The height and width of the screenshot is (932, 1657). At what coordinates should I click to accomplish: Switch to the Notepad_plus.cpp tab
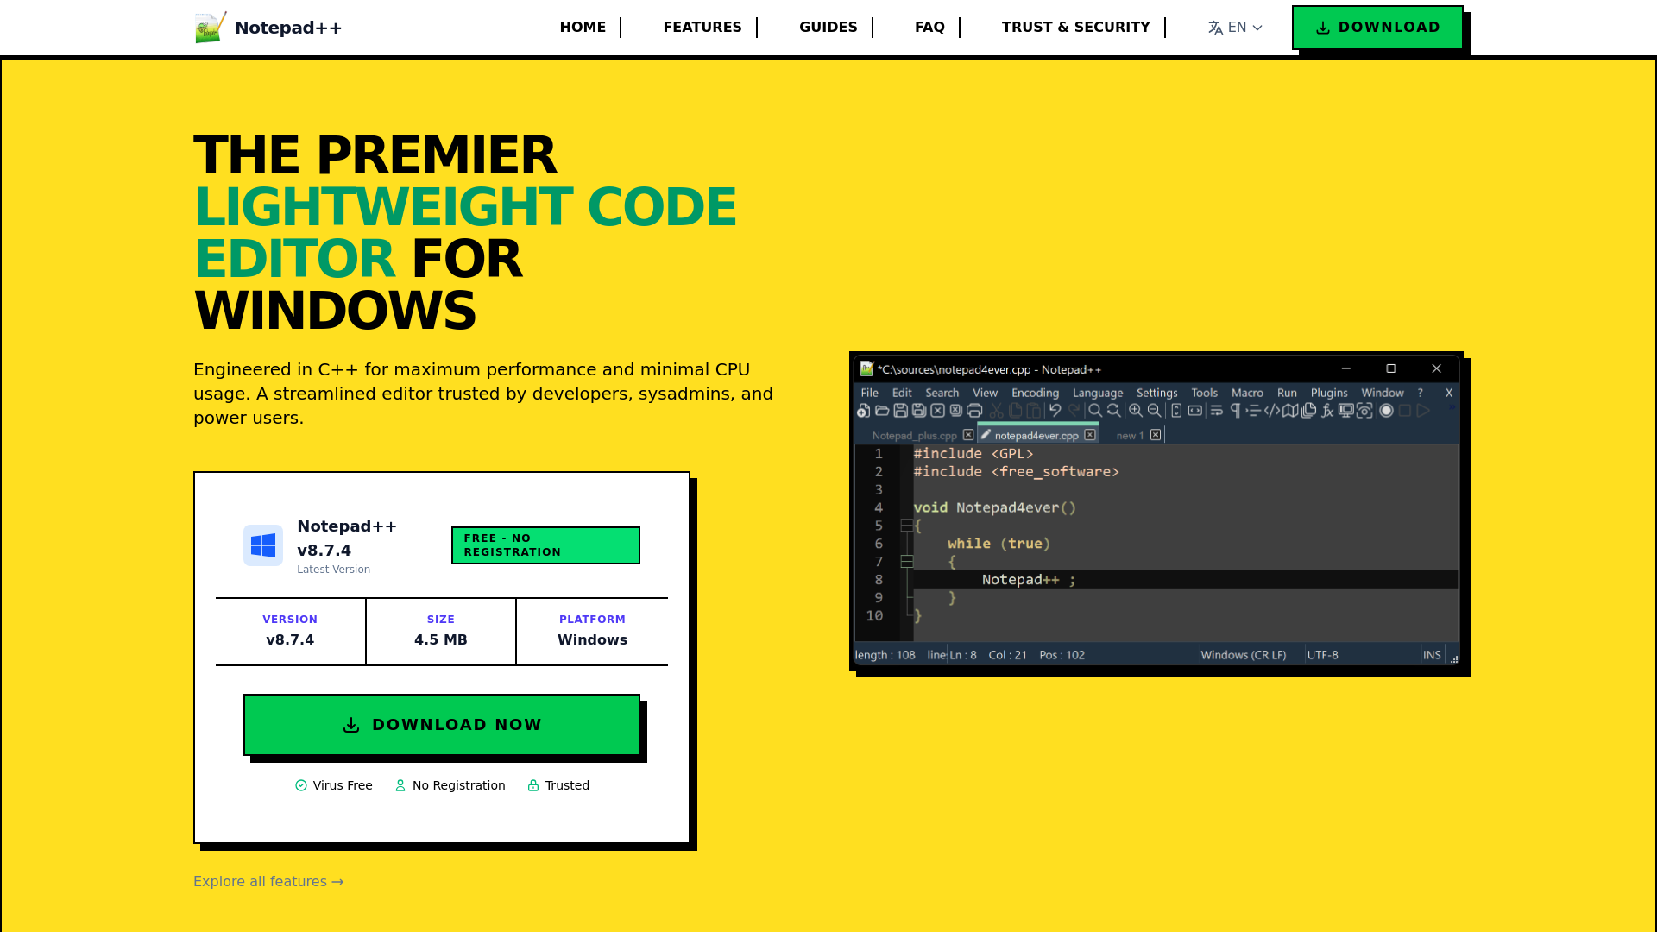(x=915, y=436)
